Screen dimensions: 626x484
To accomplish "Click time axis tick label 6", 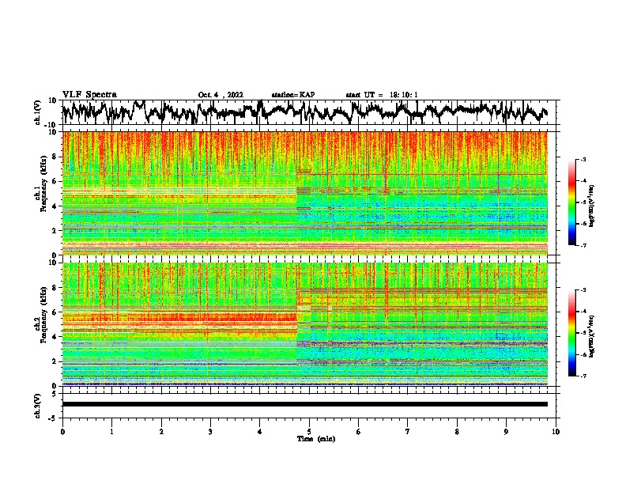I will tap(359, 432).
